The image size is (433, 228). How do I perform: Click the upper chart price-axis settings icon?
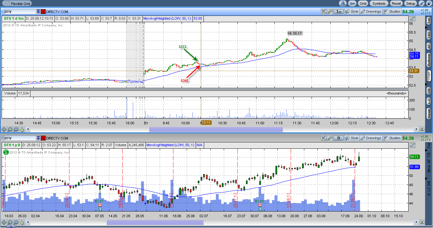click(413, 19)
